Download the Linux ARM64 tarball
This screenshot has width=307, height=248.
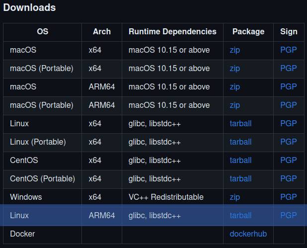pyautogui.click(x=240, y=216)
